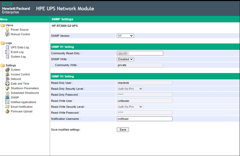The width and height of the screenshot is (240, 156).
Task: Open Scheduled Shutdowns page
Action: click(x=25, y=93)
